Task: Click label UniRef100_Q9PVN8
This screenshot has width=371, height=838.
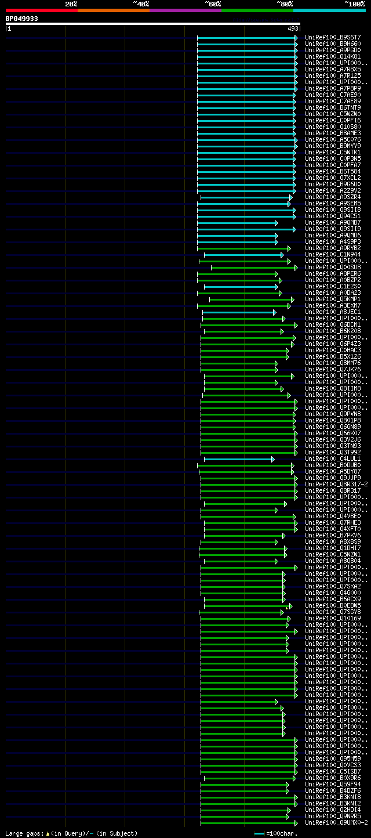Action: [x=333, y=414]
